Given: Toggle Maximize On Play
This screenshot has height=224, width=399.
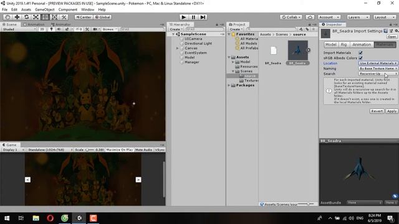Looking at the screenshot, I should click(120, 150).
